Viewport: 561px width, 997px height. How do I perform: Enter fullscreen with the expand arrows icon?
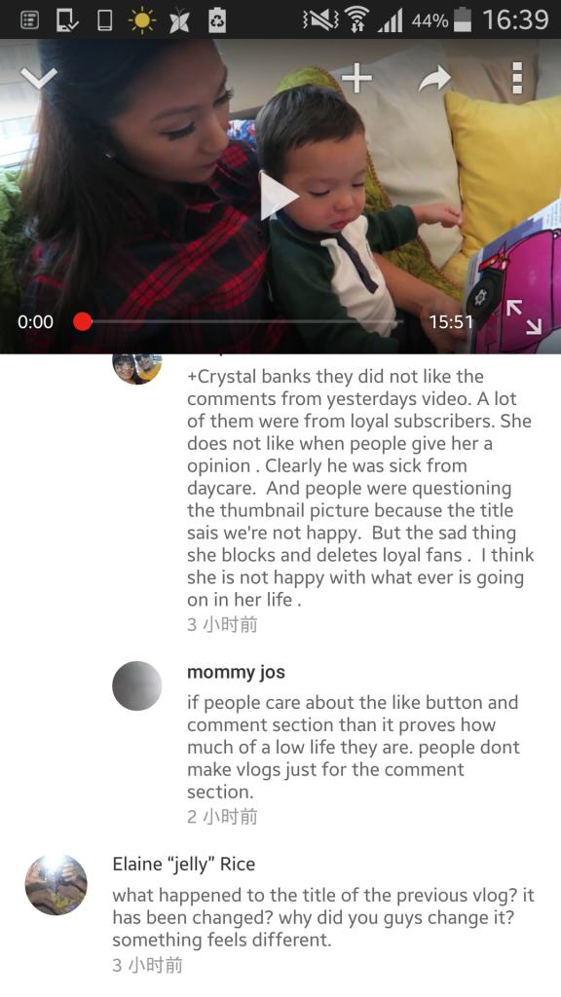523,317
